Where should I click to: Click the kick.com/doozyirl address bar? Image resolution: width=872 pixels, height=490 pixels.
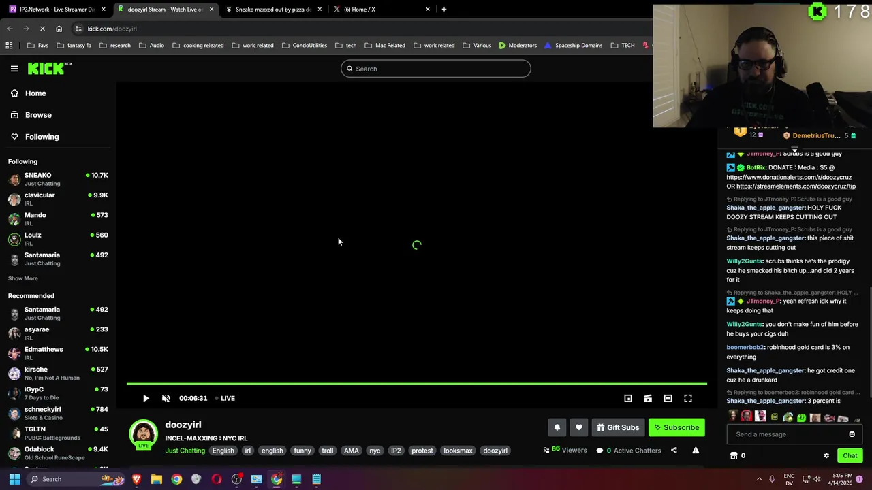112,29
